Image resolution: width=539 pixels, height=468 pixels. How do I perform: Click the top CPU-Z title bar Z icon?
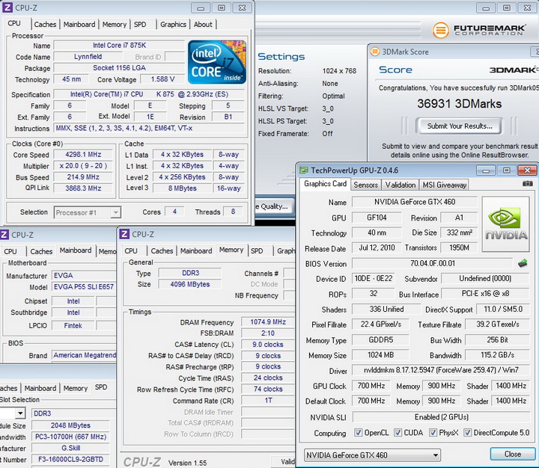(8, 7)
